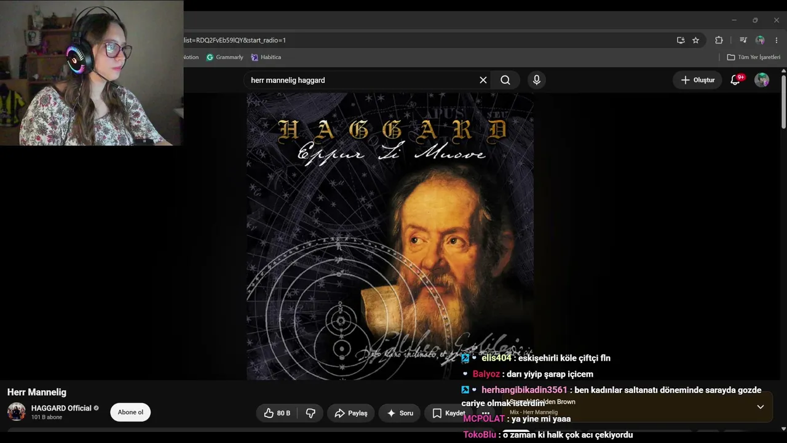Open the YouTube account avatar menu
The width and height of the screenshot is (787, 443).
pos(762,80)
